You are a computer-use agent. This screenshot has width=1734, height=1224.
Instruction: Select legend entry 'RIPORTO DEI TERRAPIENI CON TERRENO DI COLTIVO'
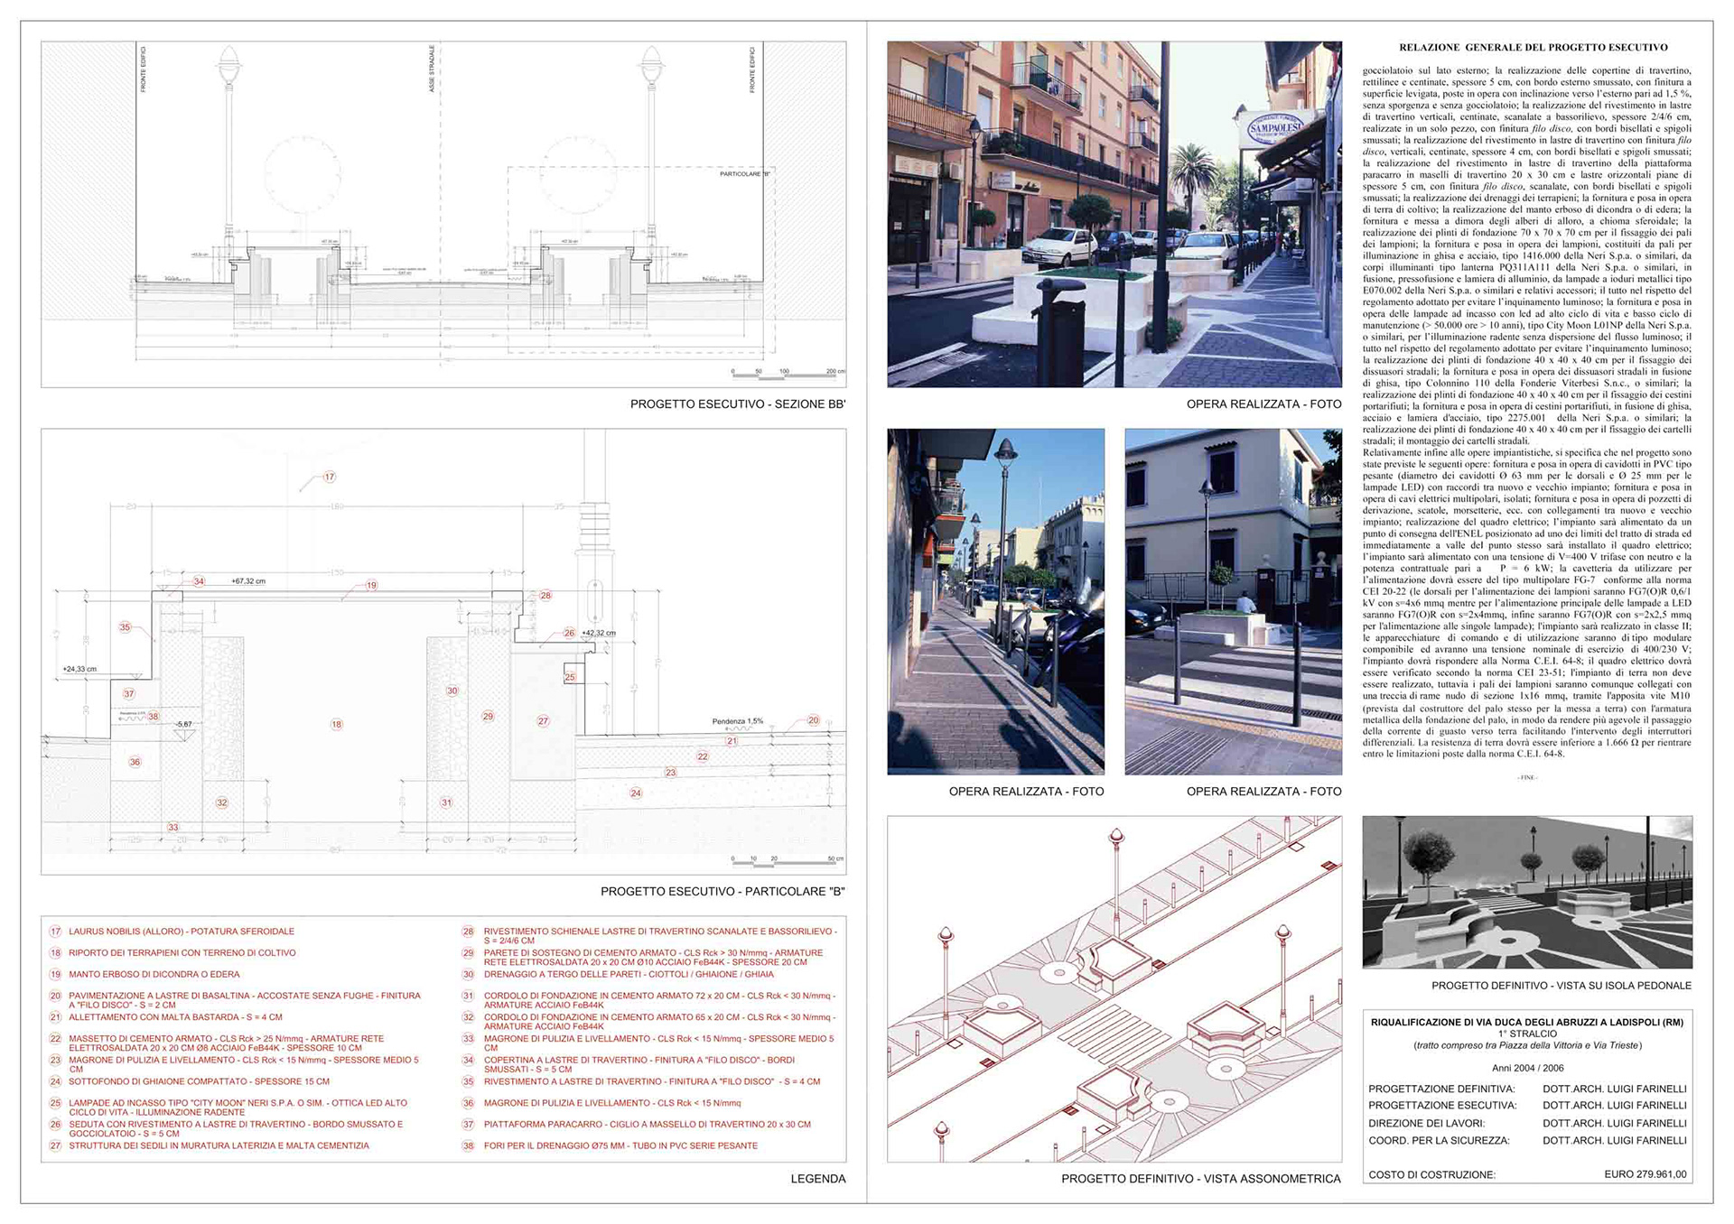tap(182, 953)
